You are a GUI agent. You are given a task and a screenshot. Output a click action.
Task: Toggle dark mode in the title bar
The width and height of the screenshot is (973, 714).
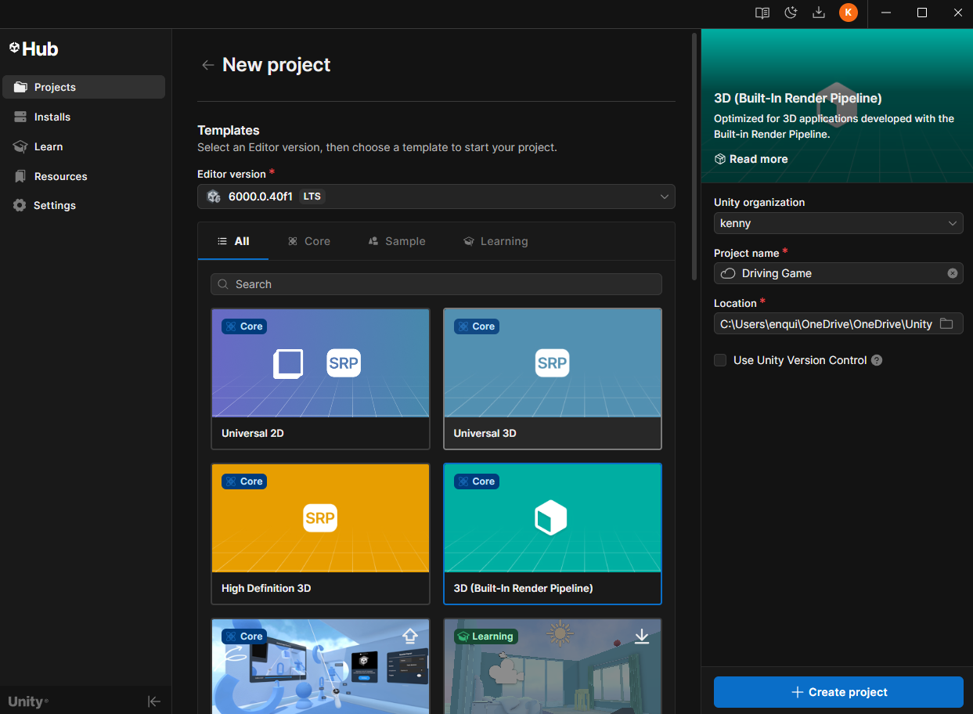791,13
